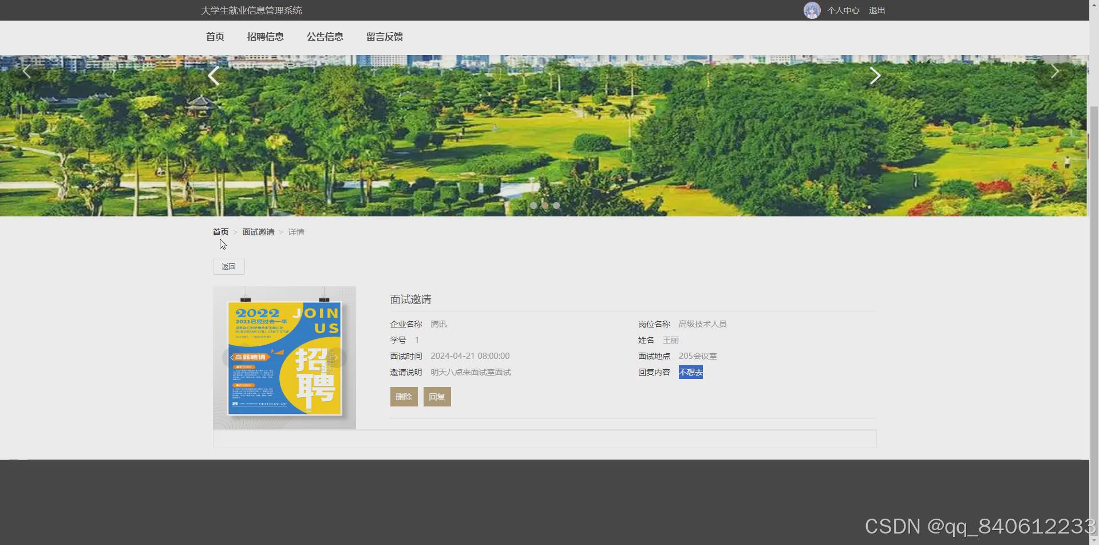The width and height of the screenshot is (1099, 545).
Task: Click 回复 to reply to the interview invitation
Action: (x=436, y=396)
